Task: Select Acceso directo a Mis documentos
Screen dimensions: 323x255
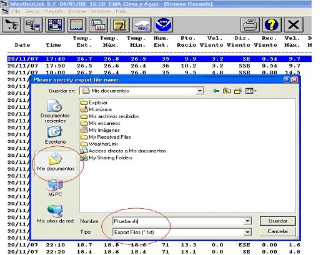Action: (123, 151)
